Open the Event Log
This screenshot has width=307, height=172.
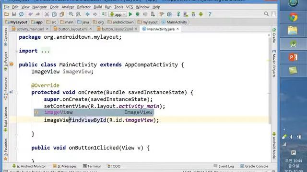click(x=224, y=166)
